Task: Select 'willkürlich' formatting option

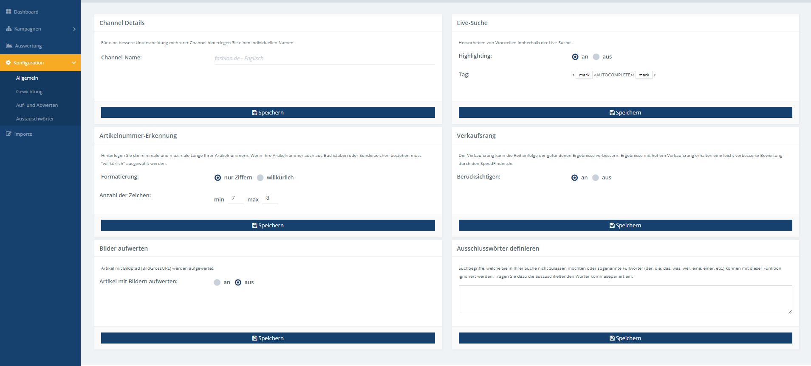Action: [260, 178]
